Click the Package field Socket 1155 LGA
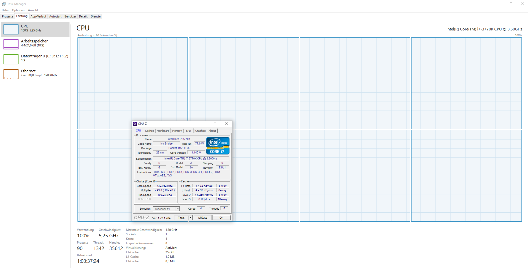Image resolution: width=528 pixels, height=268 pixels. (x=179, y=148)
